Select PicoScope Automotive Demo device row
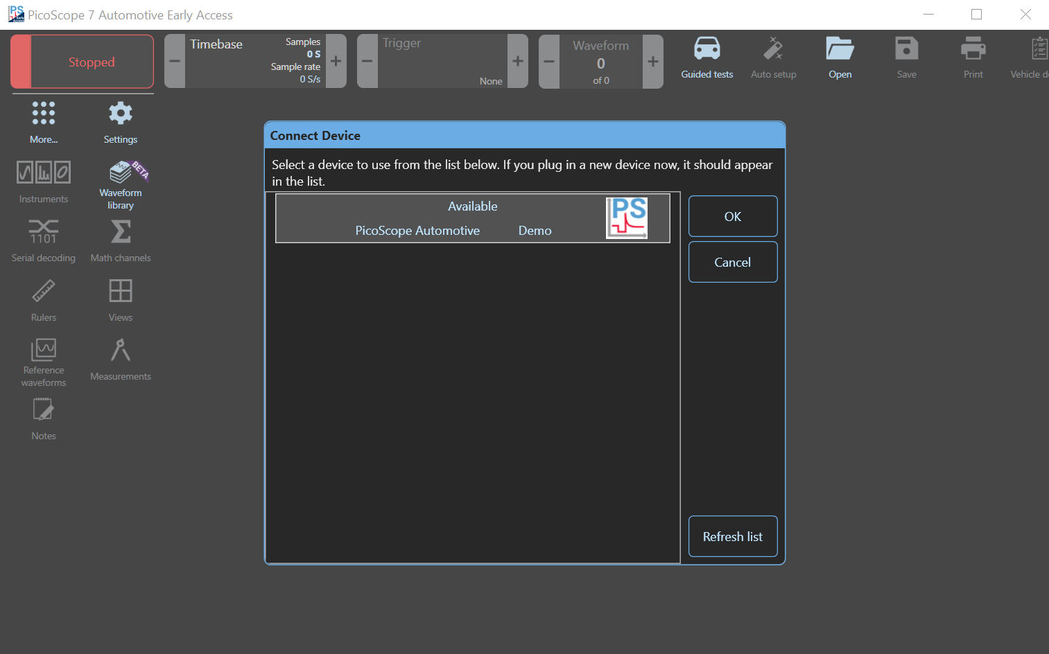Screen dimensions: 1049x654 click(473, 218)
